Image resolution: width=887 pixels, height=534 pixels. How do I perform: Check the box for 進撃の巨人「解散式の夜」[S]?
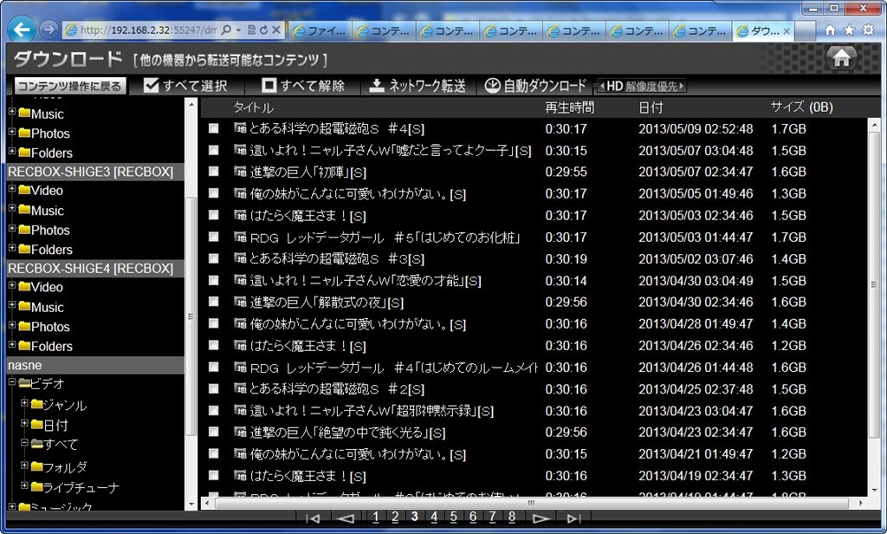coord(213,302)
